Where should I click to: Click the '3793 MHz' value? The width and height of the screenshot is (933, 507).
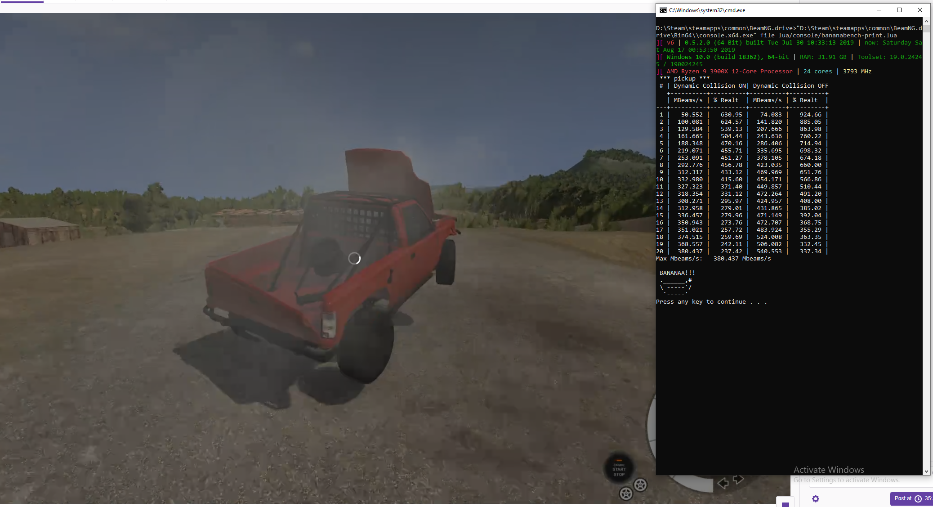[x=857, y=72]
